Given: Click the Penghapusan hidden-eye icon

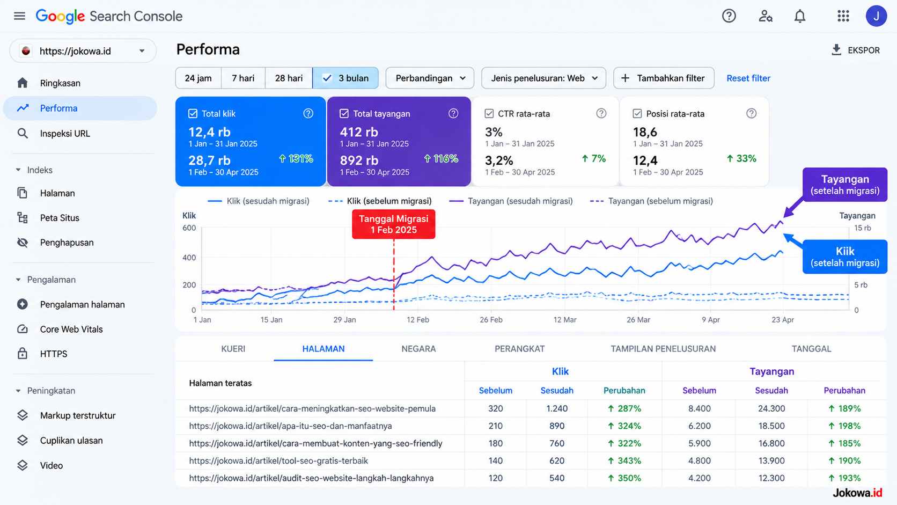Looking at the screenshot, I should coord(23,242).
